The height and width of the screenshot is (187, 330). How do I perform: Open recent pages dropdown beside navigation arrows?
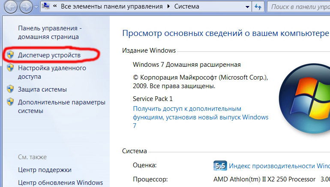click(x=36, y=7)
